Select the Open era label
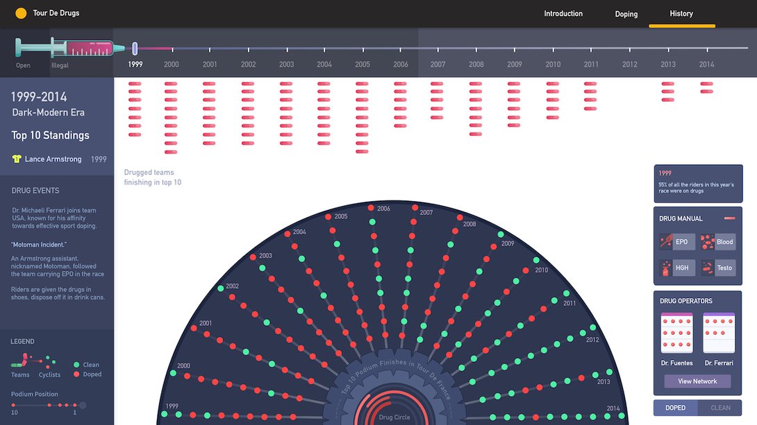The width and height of the screenshot is (757, 425). click(x=23, y=65)
